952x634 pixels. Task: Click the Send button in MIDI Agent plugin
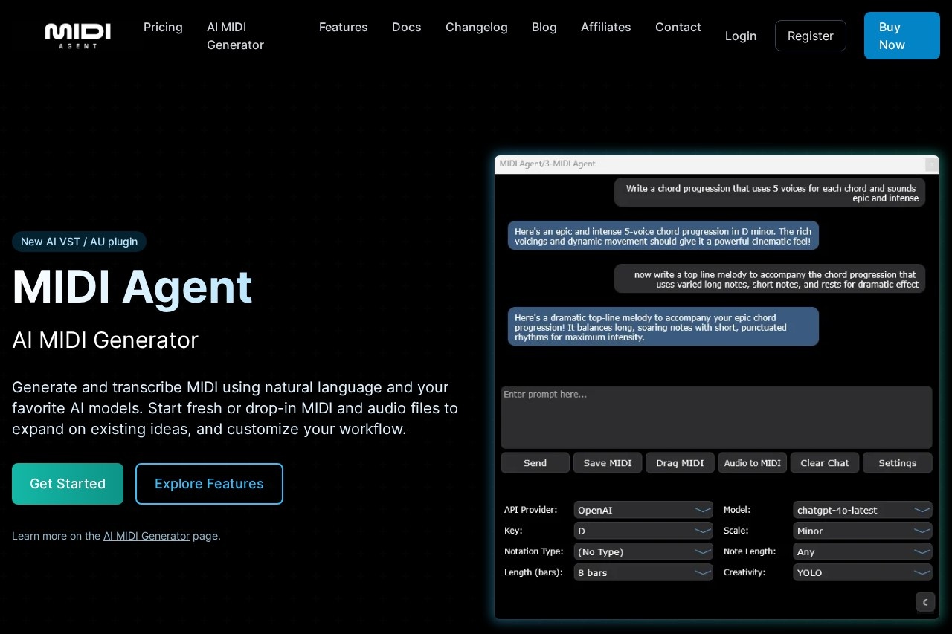[535, 462]
